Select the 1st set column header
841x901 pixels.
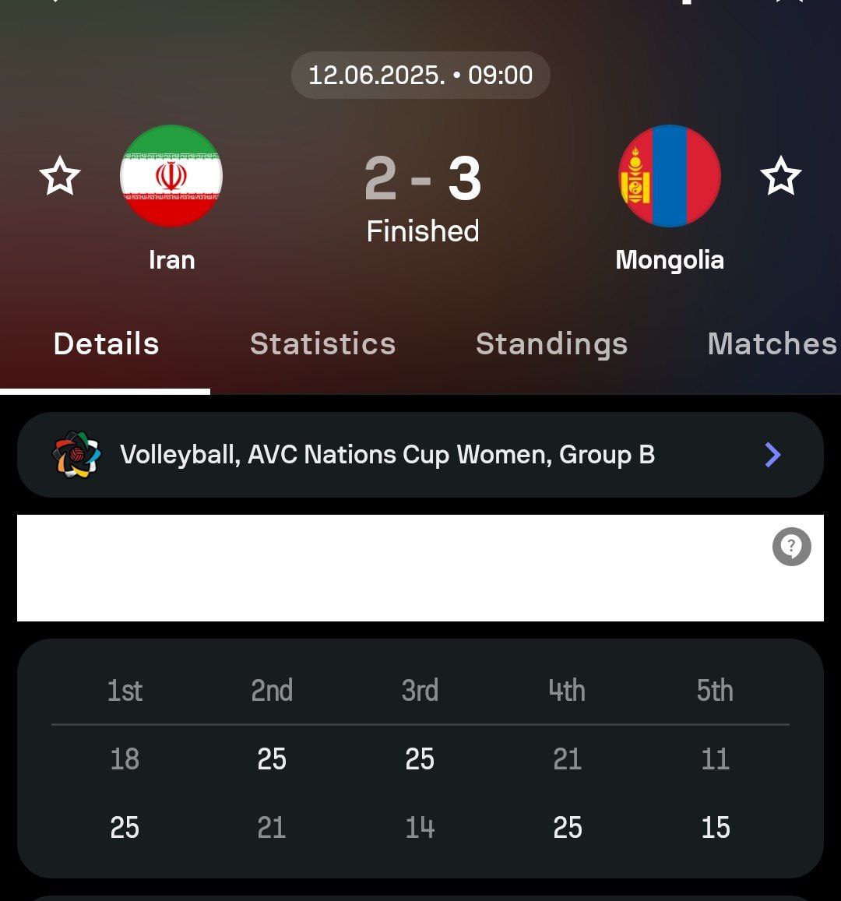pos(125,691)
